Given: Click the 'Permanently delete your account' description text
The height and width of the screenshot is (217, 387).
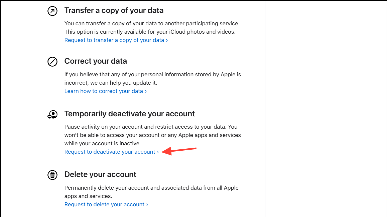Looking at the screenshot, I should click(151, 192).
